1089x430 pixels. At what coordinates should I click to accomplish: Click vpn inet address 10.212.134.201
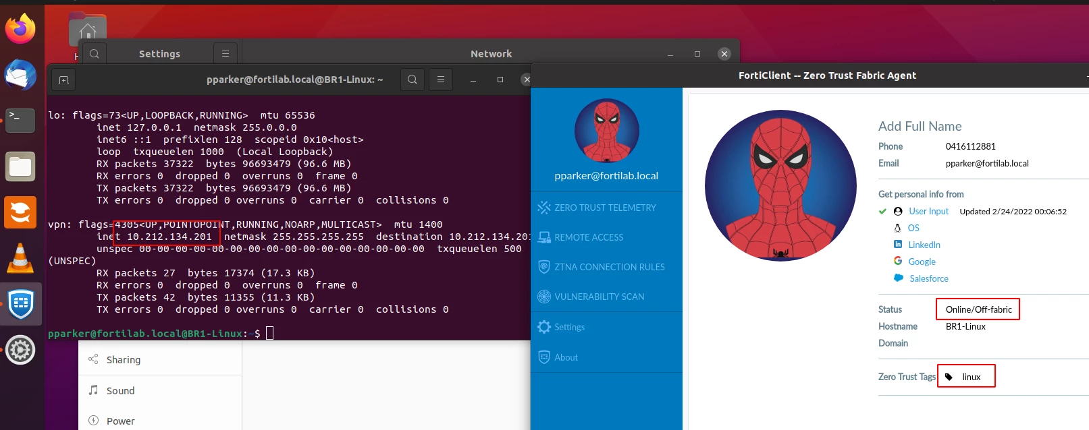[x=169, y=237]
